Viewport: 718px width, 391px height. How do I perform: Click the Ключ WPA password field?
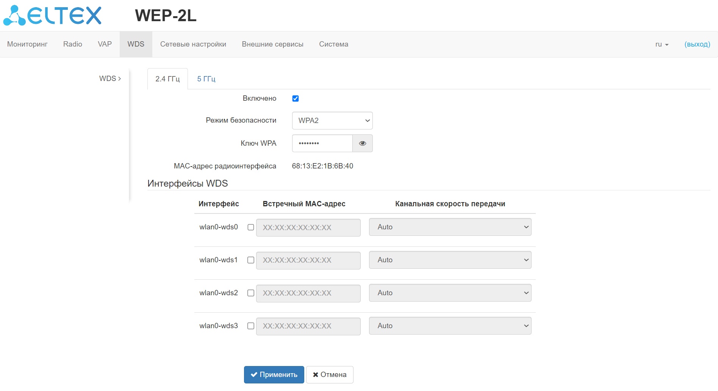point(322,143)
